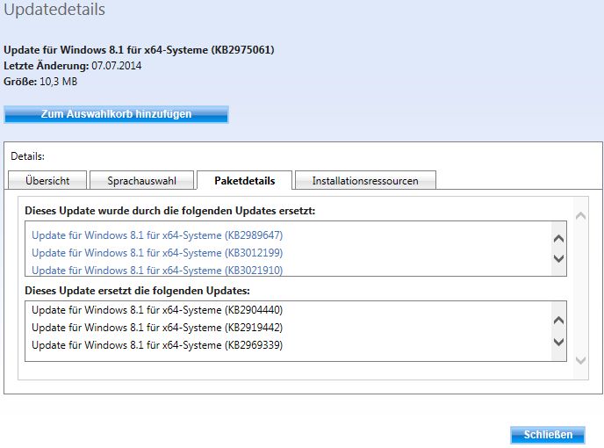604x448 pixels.
Task: Click outer details panel scroll-down arrow
Action: tap(580, 360)
